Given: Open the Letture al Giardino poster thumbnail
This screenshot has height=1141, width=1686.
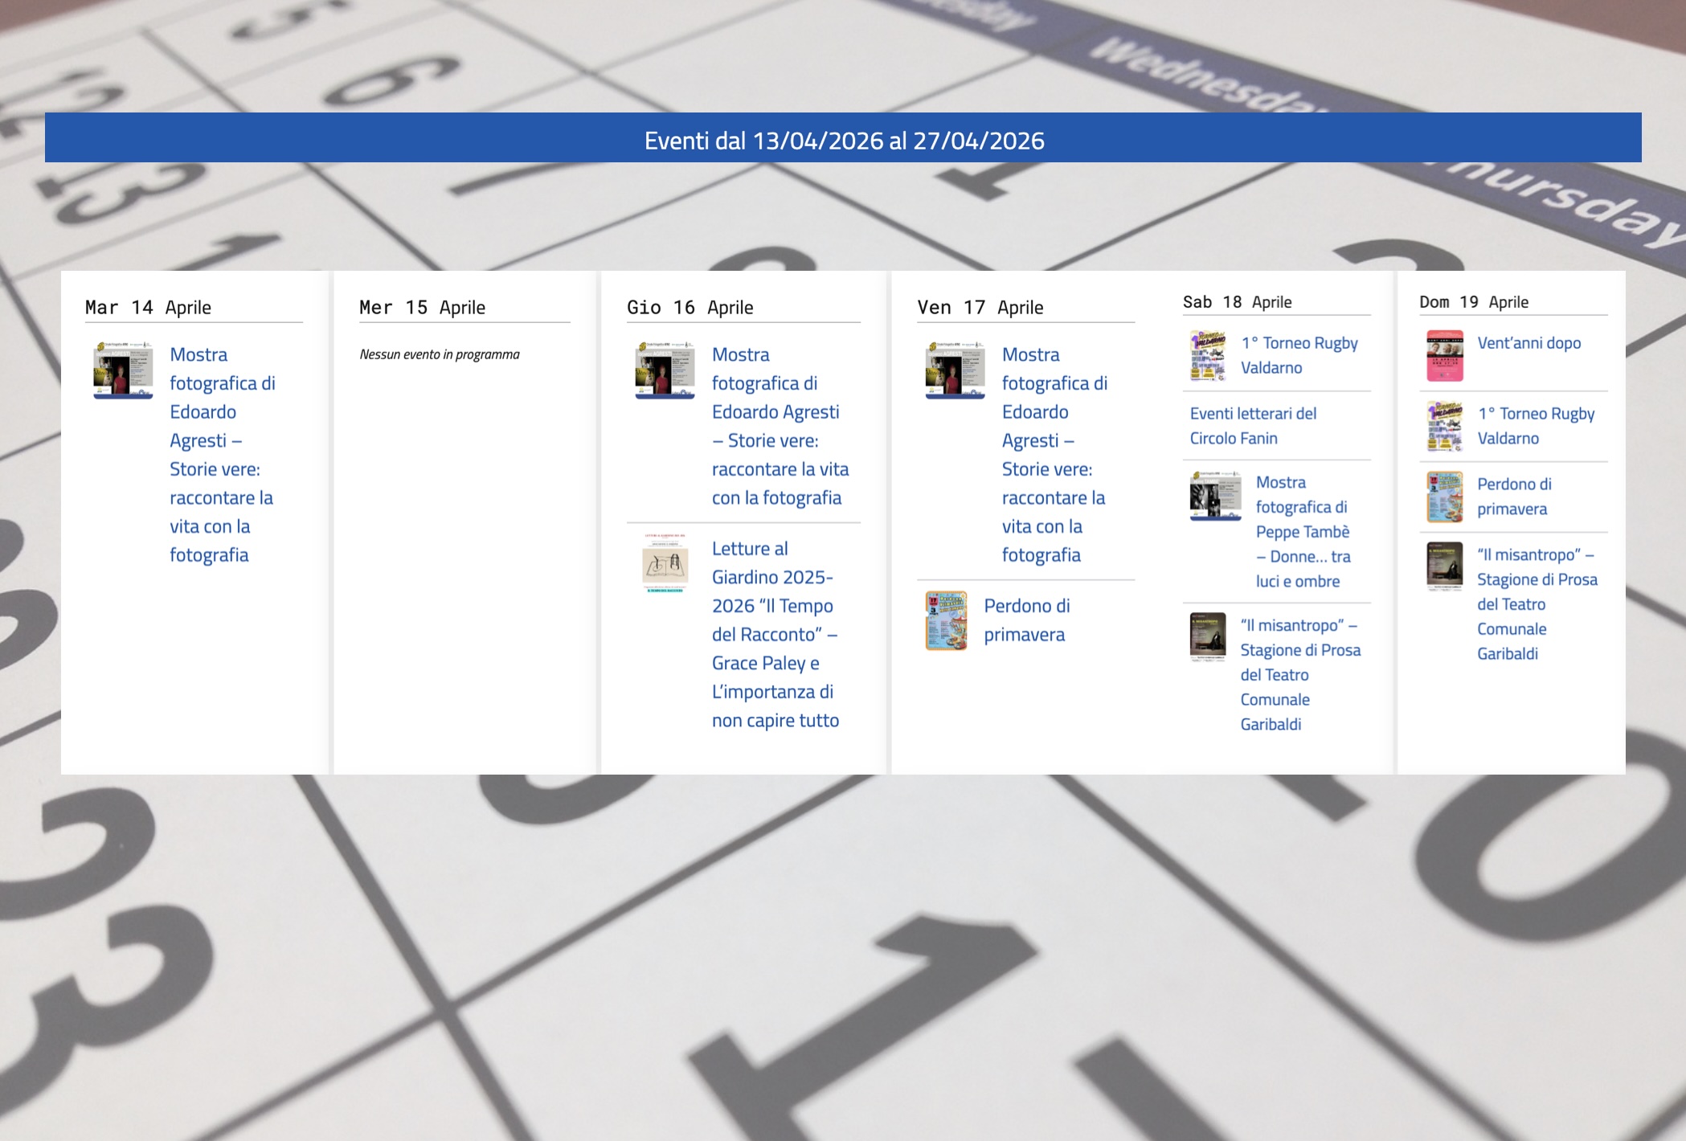Looking at the screenshot, I should click(665, 563).
